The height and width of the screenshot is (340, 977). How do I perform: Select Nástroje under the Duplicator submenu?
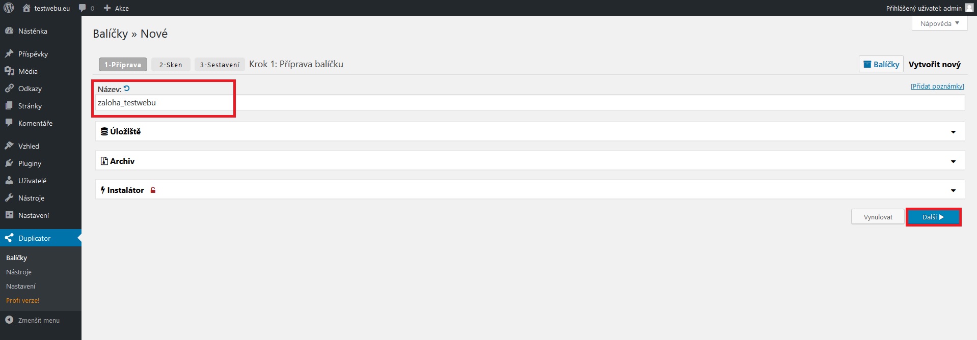tap(19, 272)
